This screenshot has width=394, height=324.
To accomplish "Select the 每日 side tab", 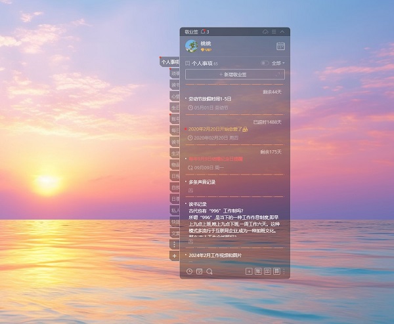I will 175,131.
